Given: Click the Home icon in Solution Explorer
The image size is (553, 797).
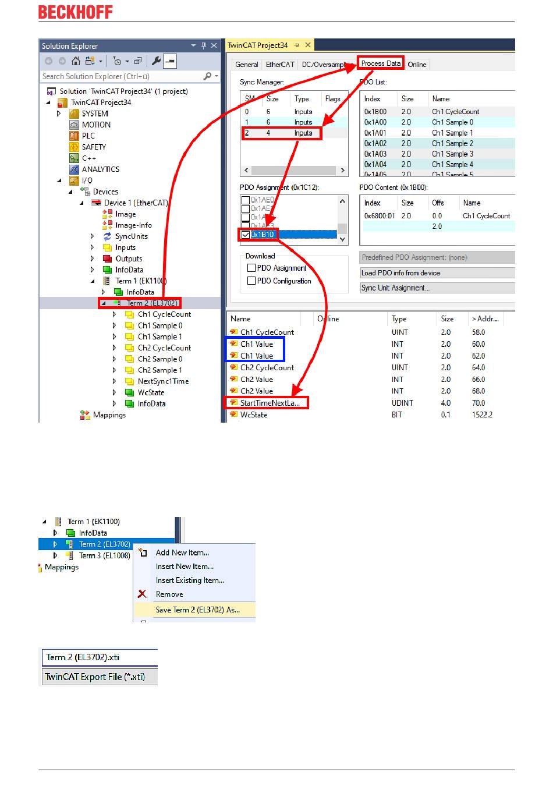Looking at the screenshot, I should 76,61.
